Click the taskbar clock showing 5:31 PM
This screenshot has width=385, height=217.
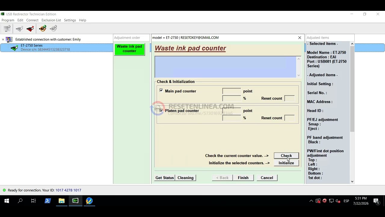pos(361,201)
